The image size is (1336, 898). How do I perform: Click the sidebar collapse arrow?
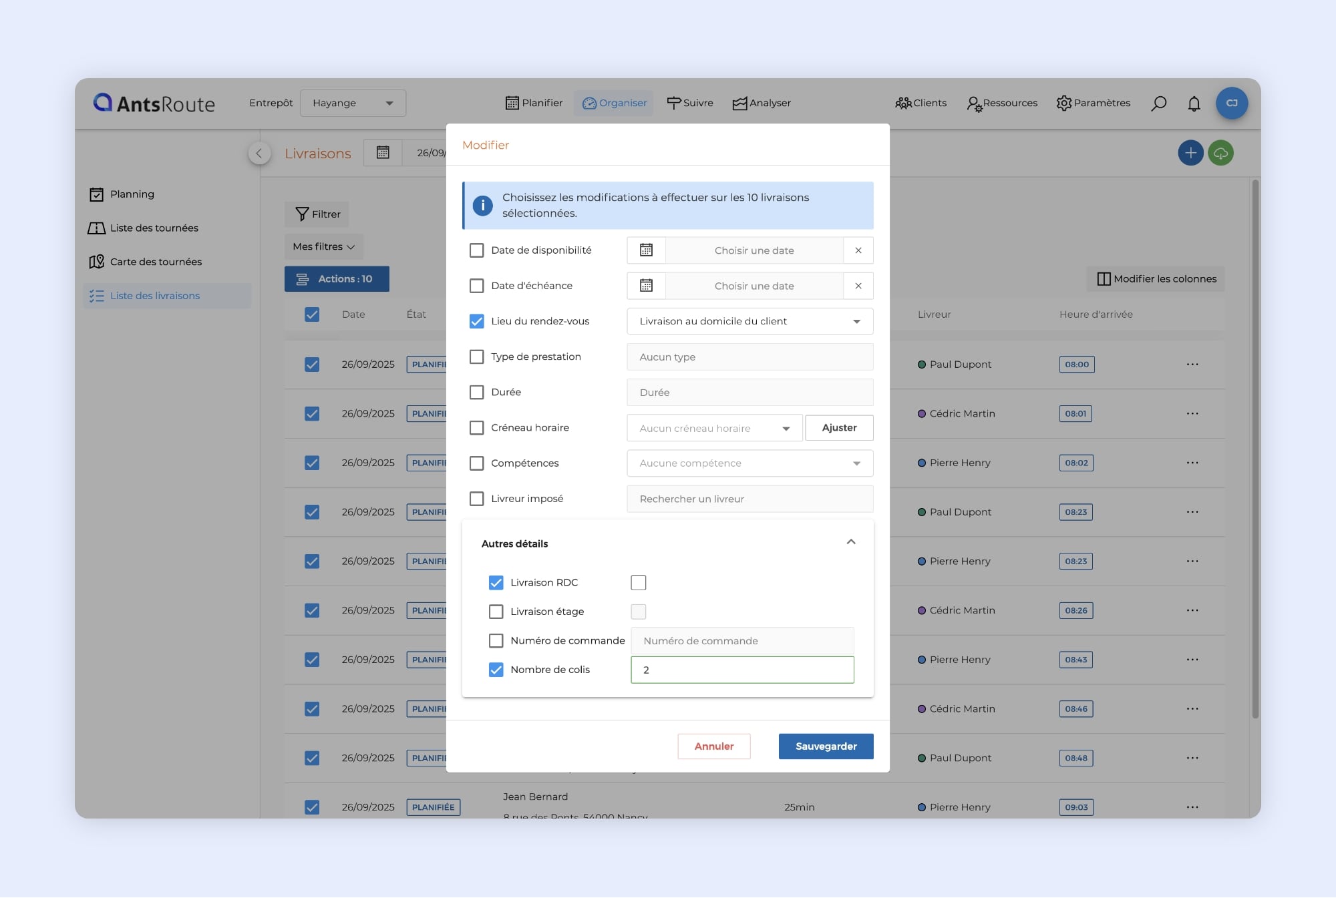[259, 154]
